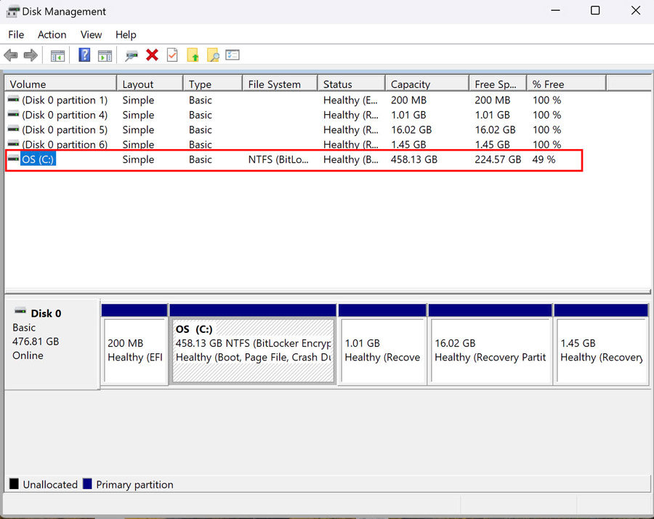
Task: Open the Help menu
Action: pos(126,34)
